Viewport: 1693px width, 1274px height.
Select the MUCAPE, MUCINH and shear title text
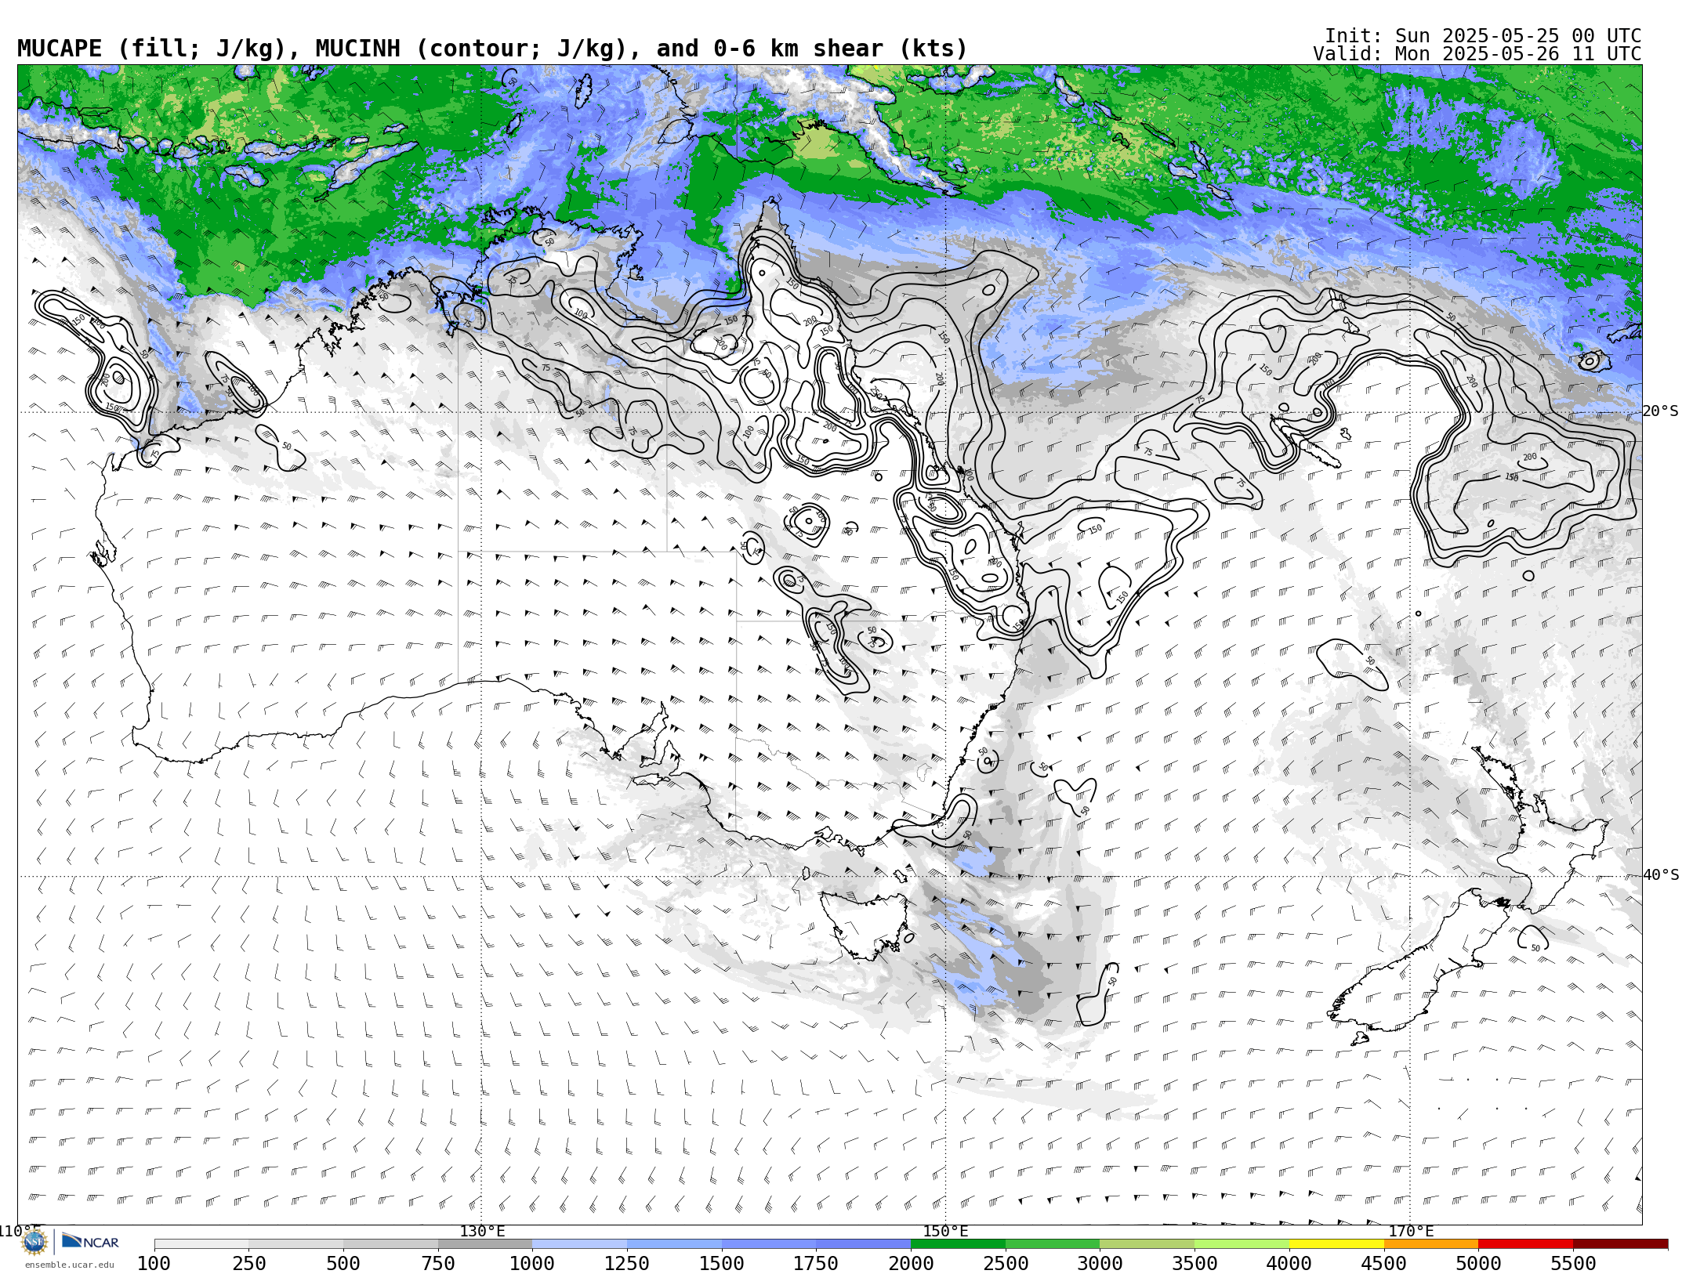[492, 49]
